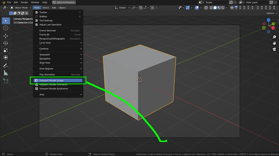Expand the Local View submenu

[58, 43]
